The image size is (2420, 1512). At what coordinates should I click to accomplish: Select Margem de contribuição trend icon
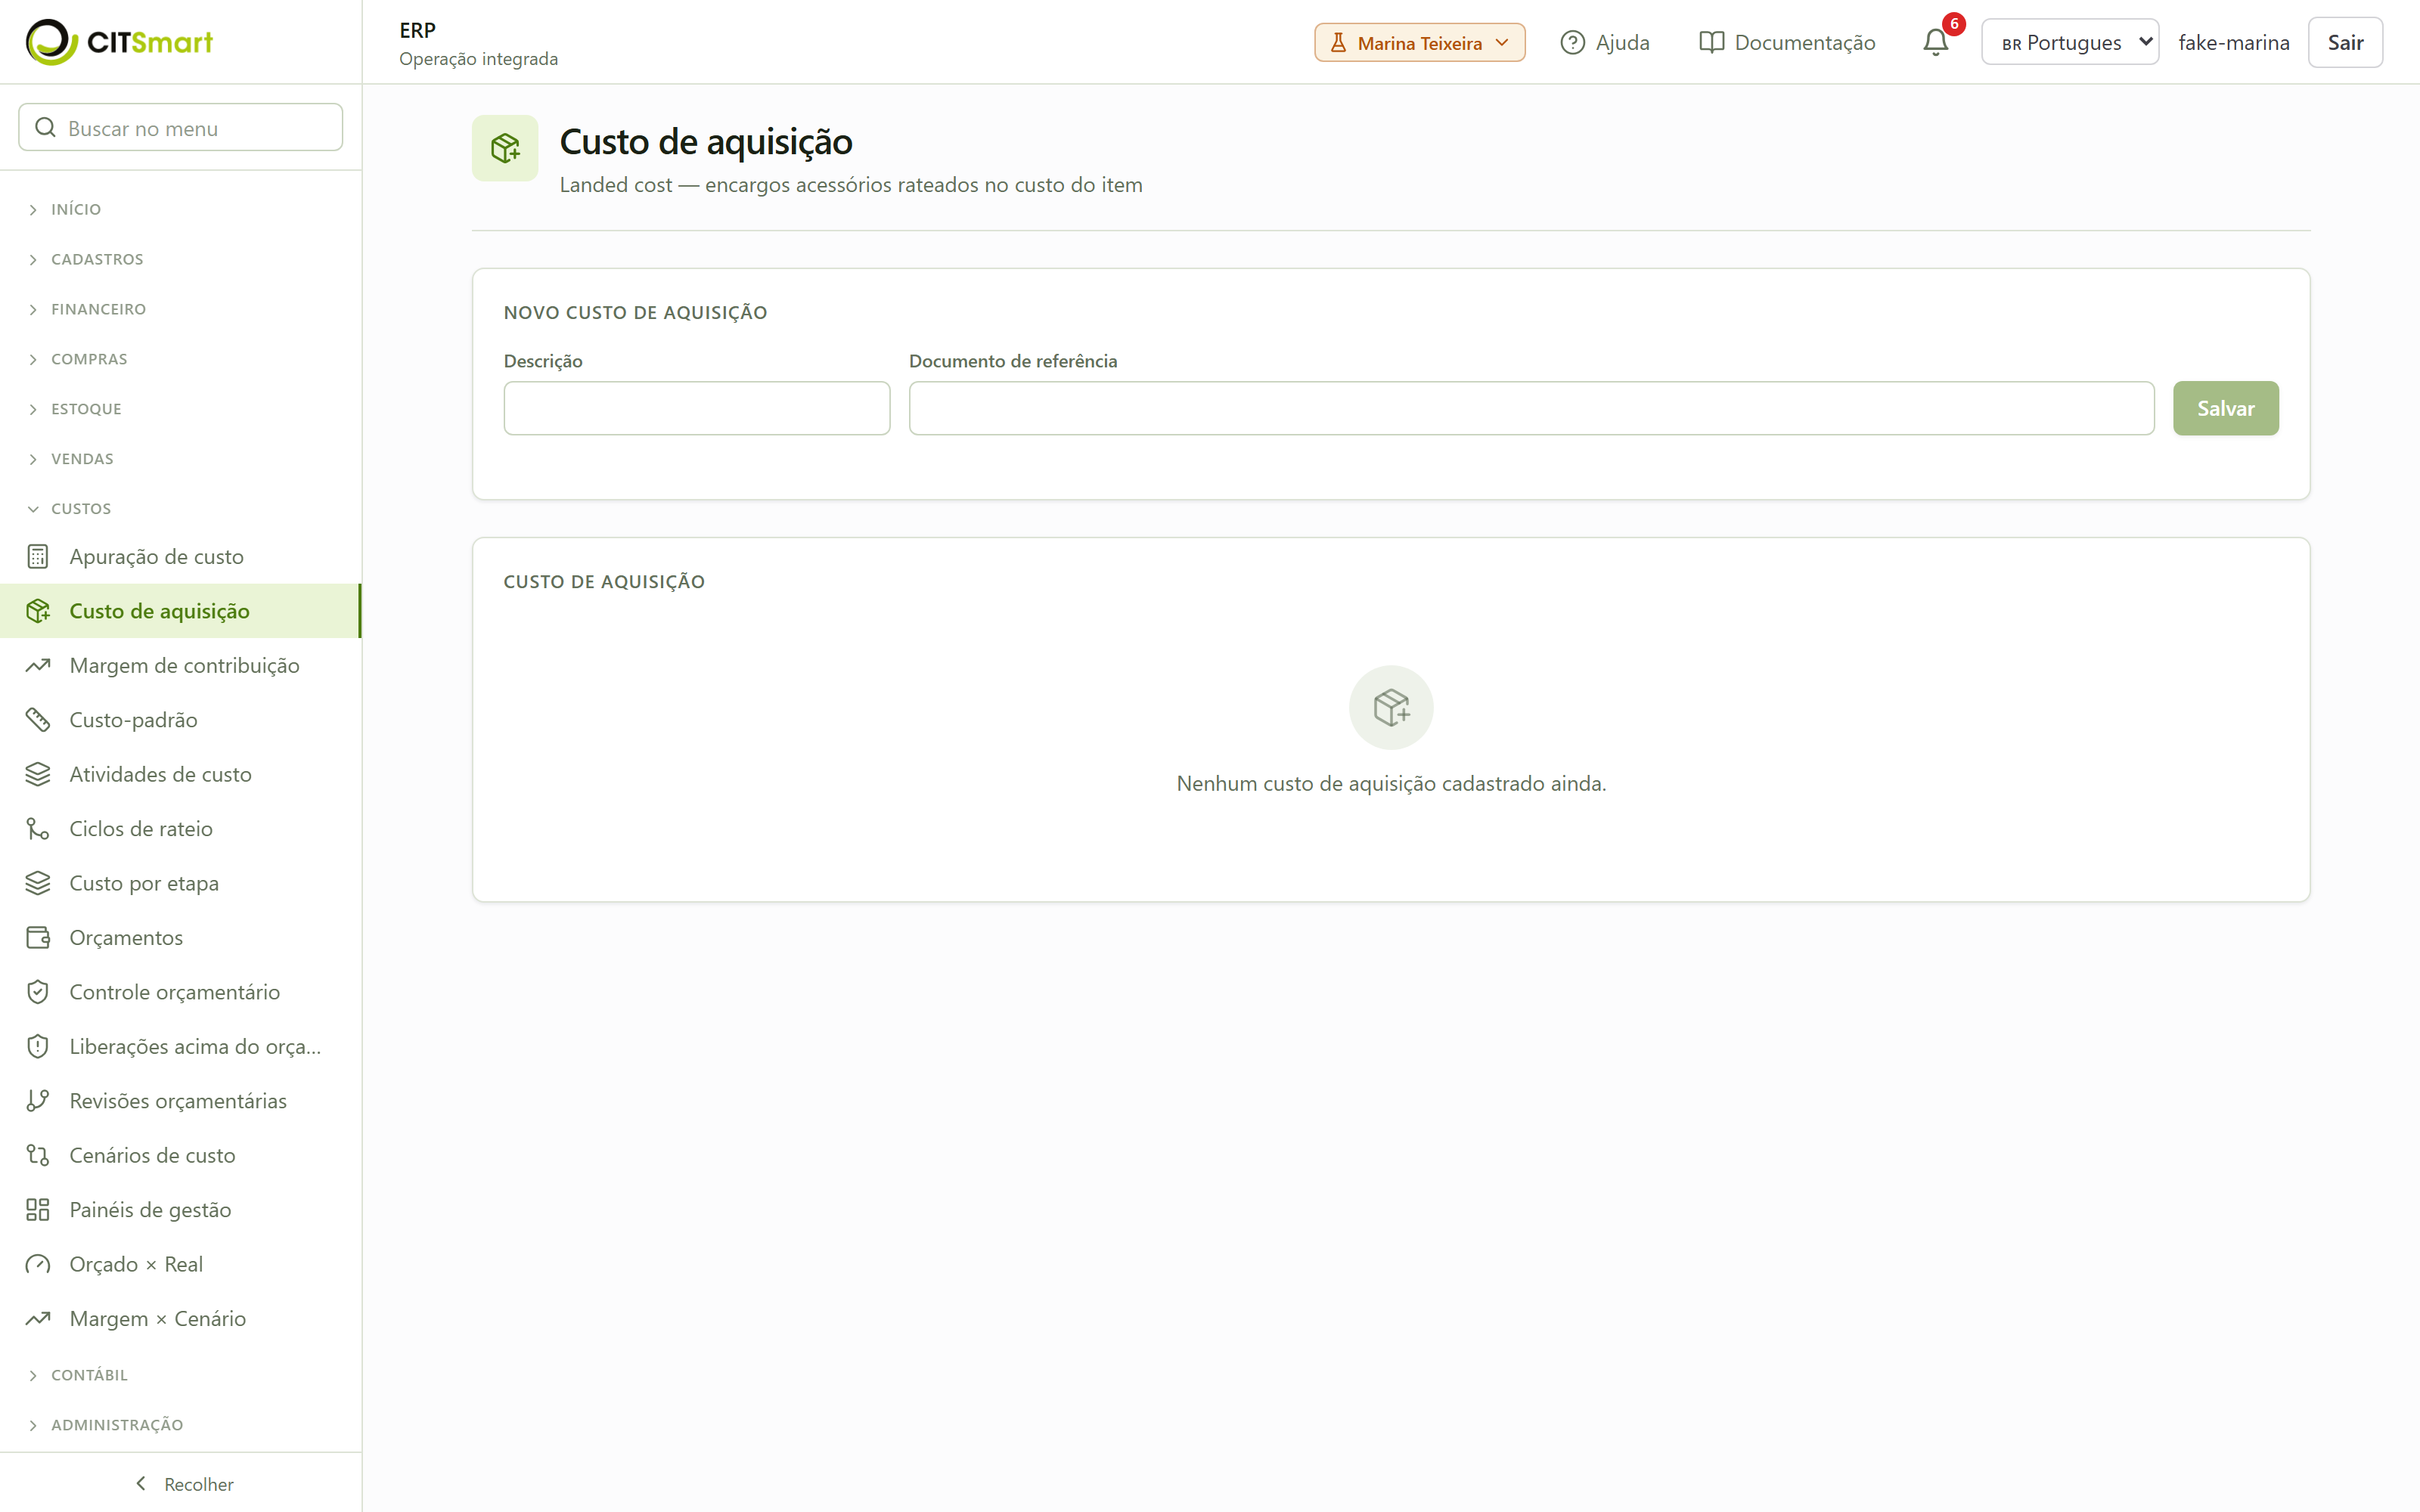pos(38,665)
